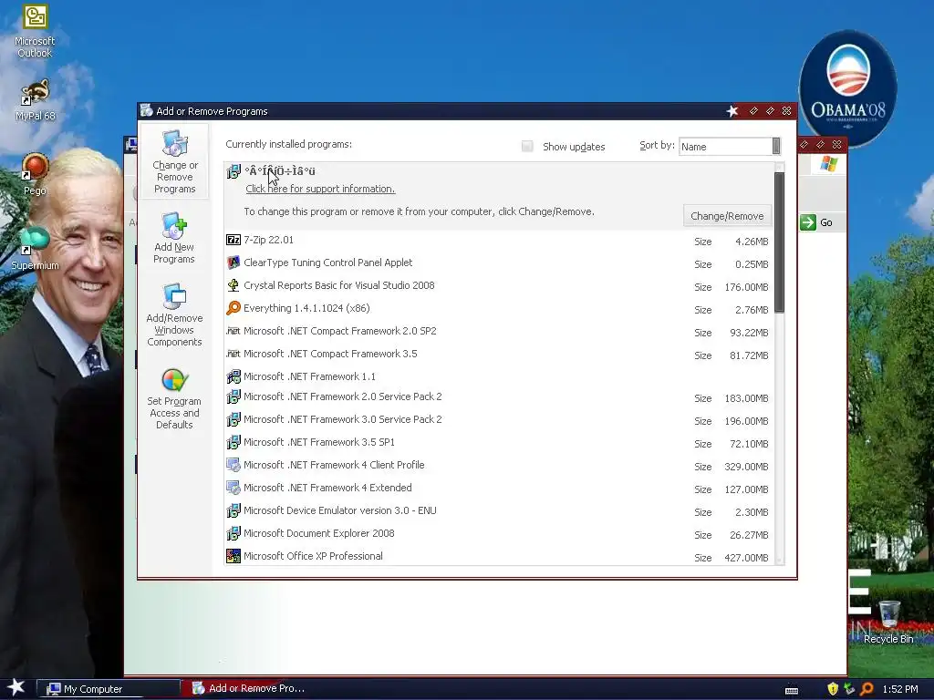Open Microsoft Outlook desktop icon
Image resolution: width=934 pixels, height=700 pixels.
point(35,32)
